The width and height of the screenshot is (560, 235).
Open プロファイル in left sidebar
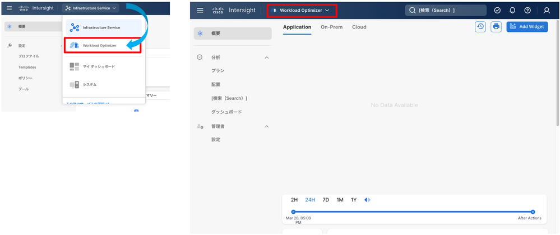click(29, 56)
